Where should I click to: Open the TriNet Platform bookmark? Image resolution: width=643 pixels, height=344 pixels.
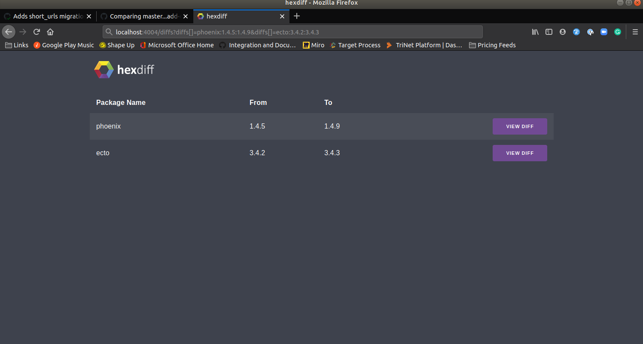(424, 45)
